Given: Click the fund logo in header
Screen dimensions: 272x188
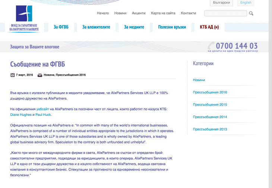Looking at the screenshot, I should point(24,13).
